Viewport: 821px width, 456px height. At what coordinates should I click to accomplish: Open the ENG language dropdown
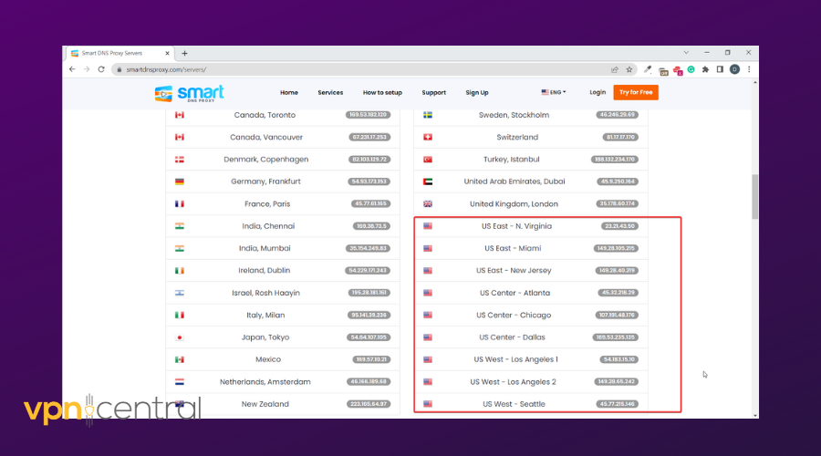[554, 92]
